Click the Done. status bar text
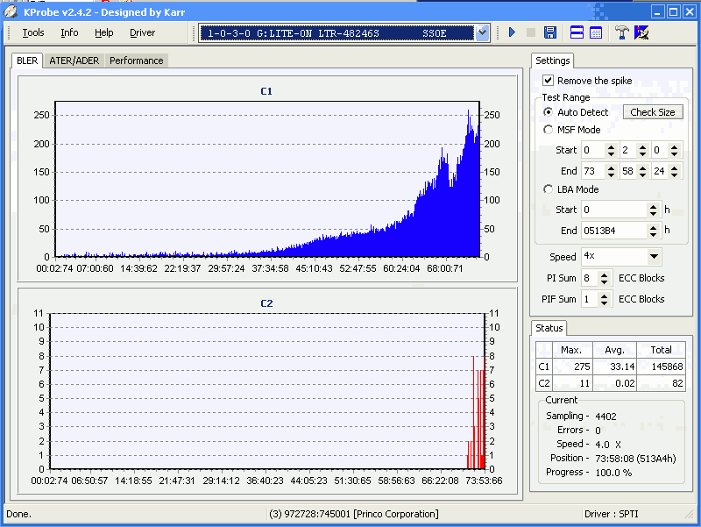The height and width of the screenshot is (527, 701). coord(18,514)
